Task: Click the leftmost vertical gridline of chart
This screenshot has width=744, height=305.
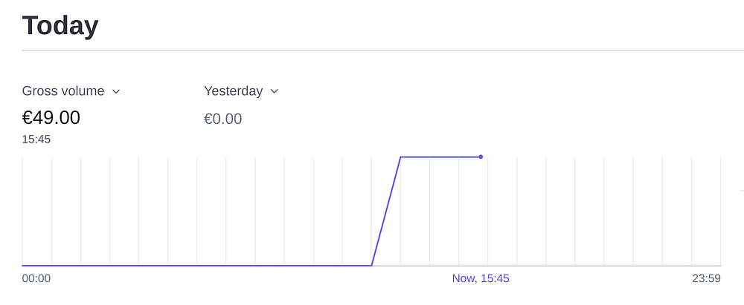Action: click(x=23, y=208)
